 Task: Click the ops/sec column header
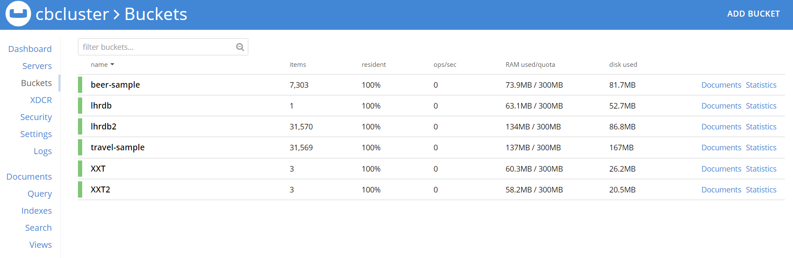point(445,65)
